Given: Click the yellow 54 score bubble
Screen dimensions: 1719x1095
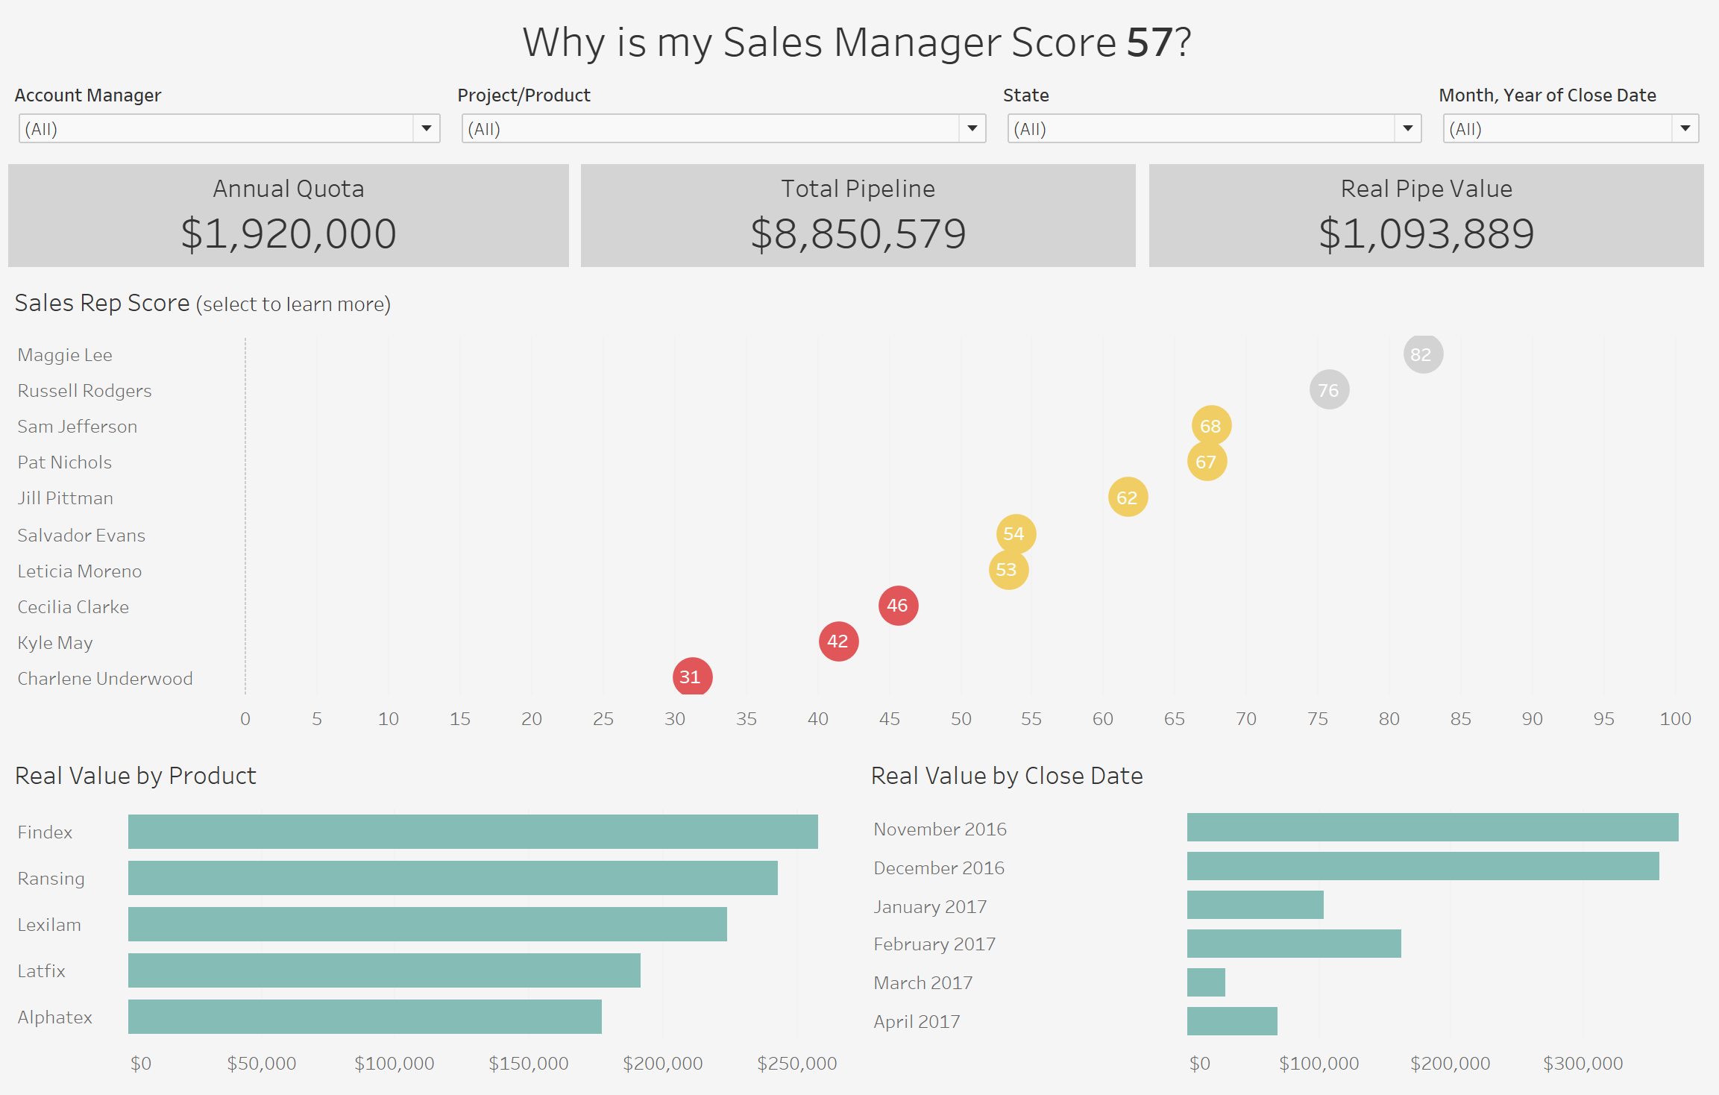Looking at the screenshot, I should coord(1016,534).
